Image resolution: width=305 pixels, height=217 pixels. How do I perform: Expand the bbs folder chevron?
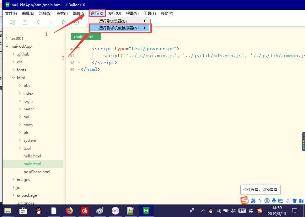click(x=20, y=85)
